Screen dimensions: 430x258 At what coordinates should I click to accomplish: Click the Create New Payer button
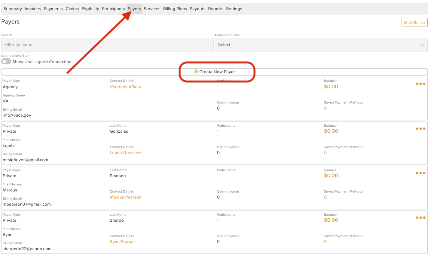tap(217, 72)
